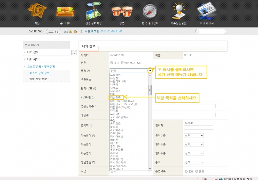This screenshot has height=180, width=258.
Task: Click the 최근 로그인 timestamp link
Action: point(104,31)
